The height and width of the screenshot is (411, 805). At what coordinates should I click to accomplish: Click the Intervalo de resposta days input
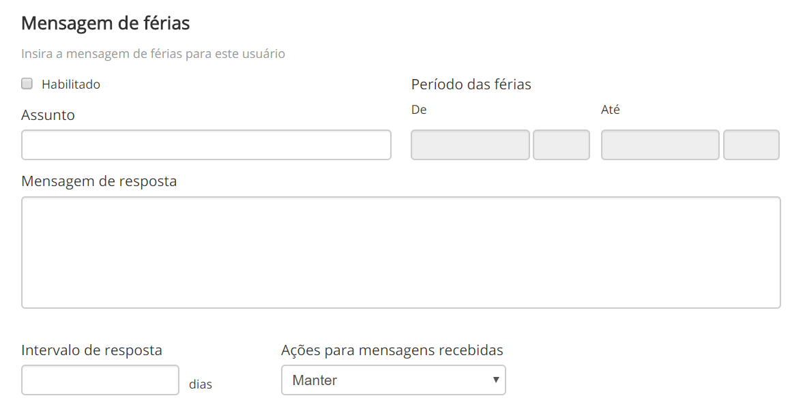(x=100, y=380)
